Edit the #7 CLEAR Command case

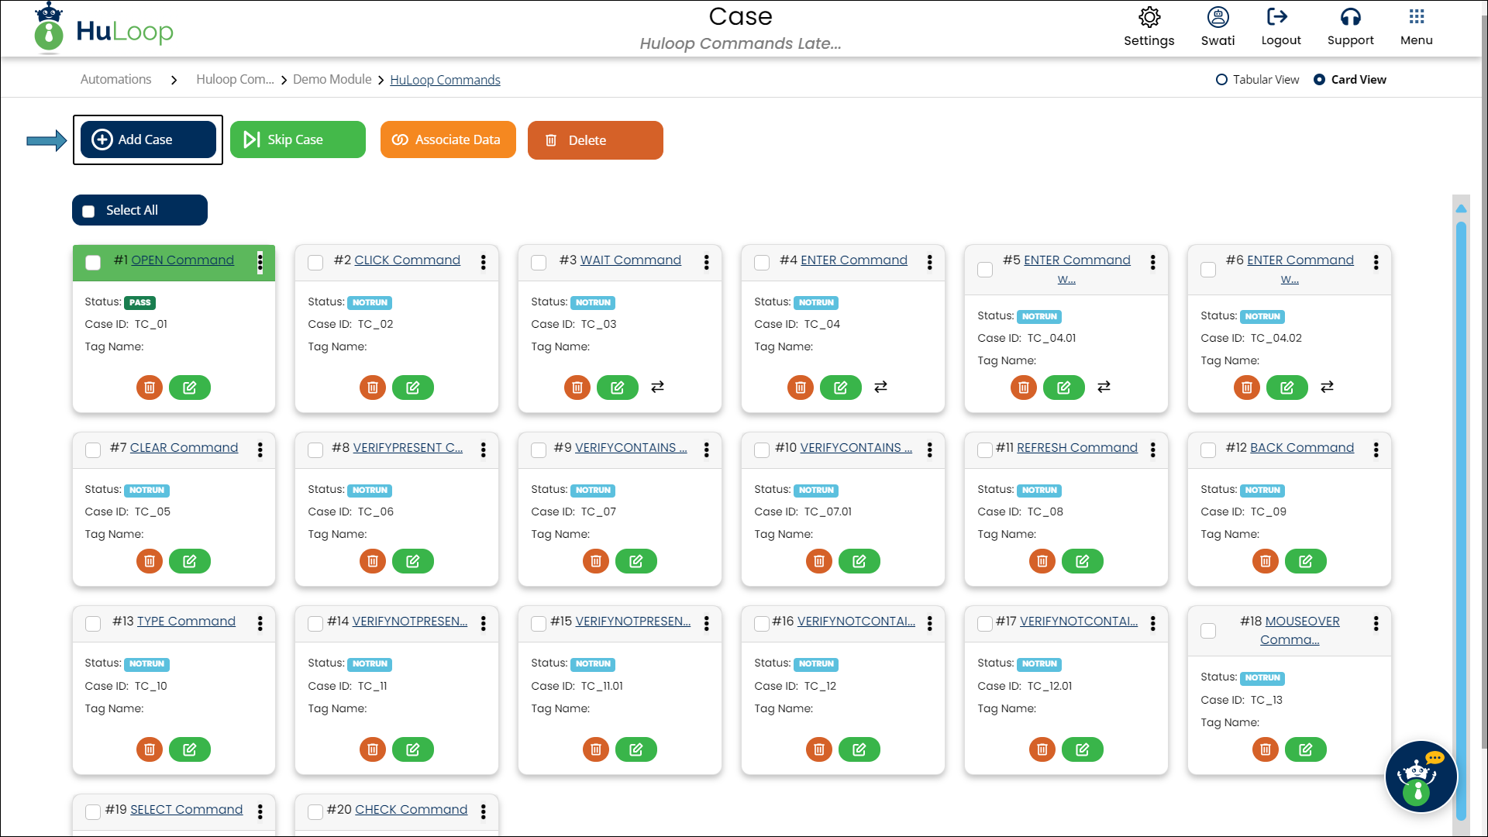pyautogui.click(x=190, y=561)
